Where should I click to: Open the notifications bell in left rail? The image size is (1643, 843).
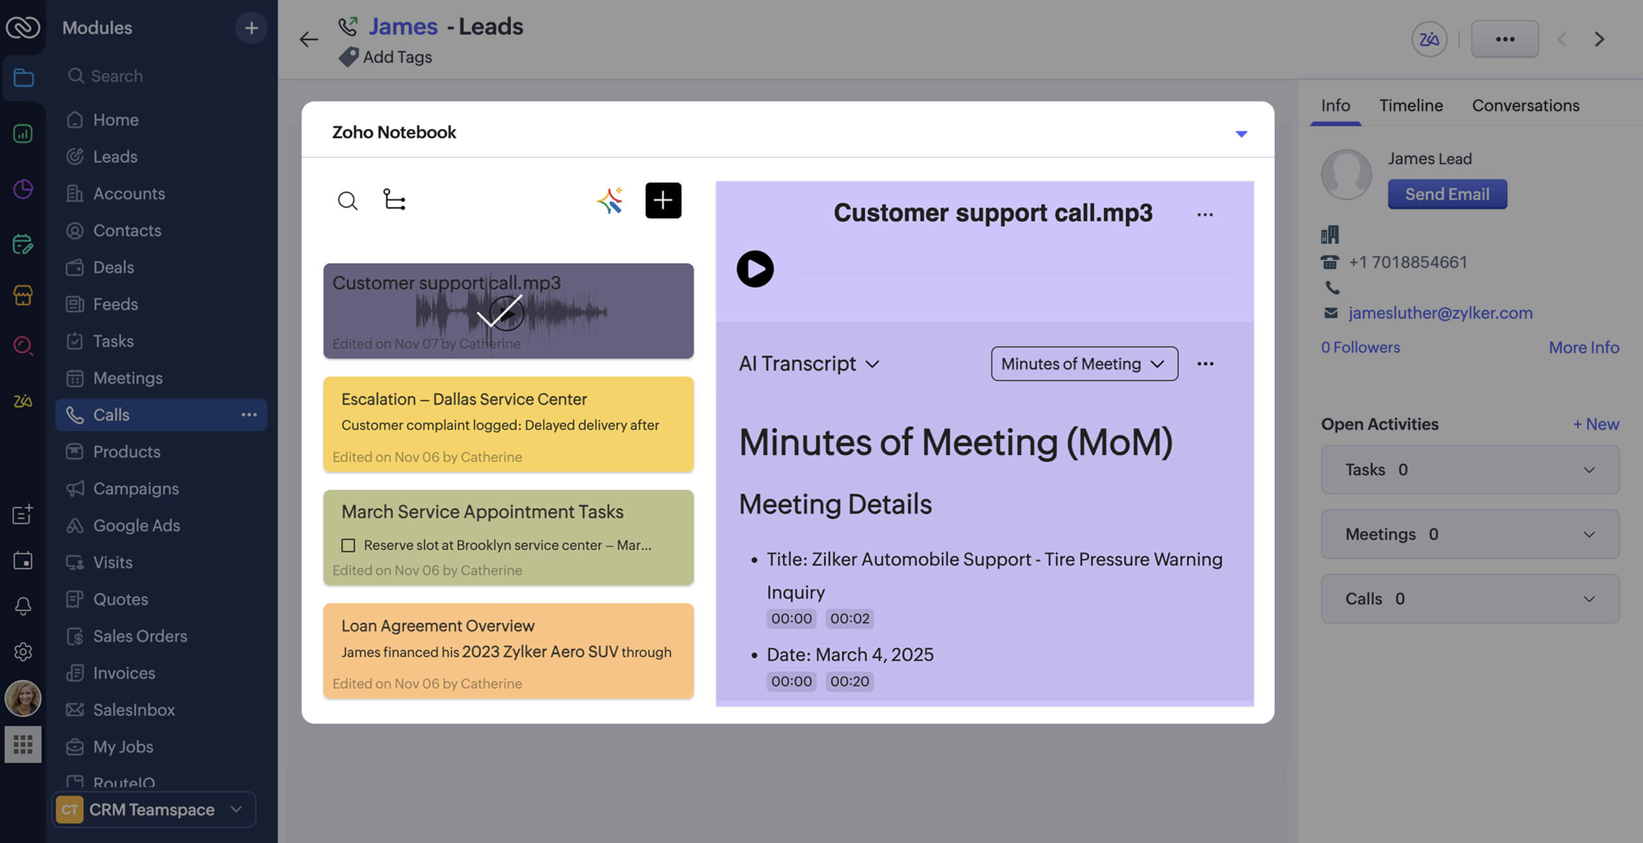point(23,605)
